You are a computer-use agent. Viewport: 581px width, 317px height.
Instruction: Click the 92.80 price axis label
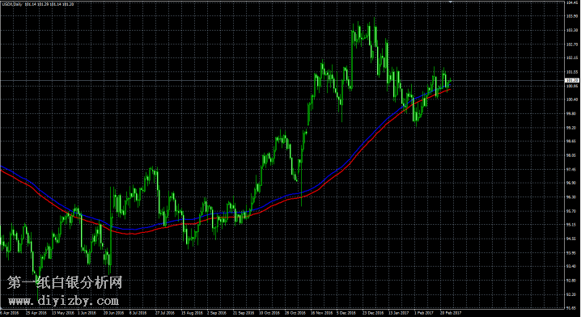pyautogui.click(x=572, y=281)
